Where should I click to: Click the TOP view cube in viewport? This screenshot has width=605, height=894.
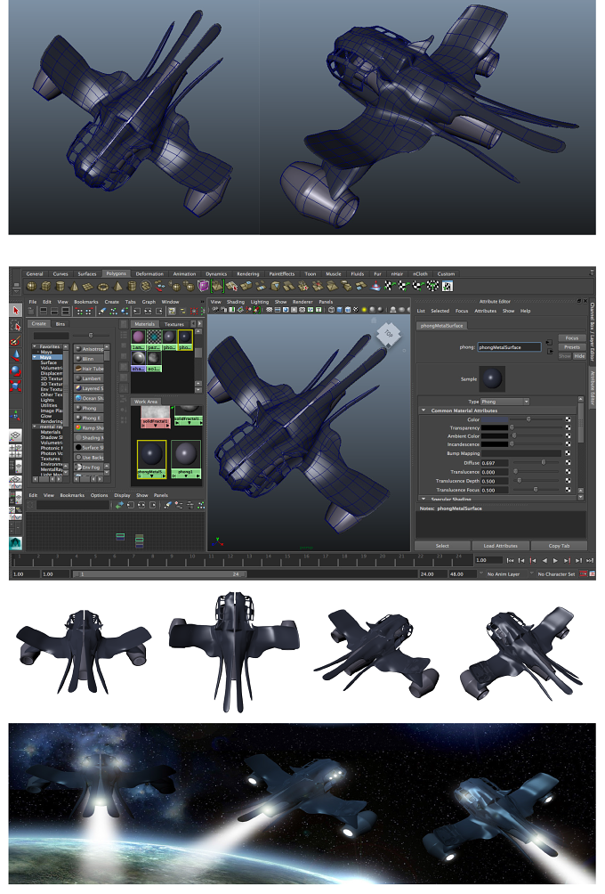point(389,334)
